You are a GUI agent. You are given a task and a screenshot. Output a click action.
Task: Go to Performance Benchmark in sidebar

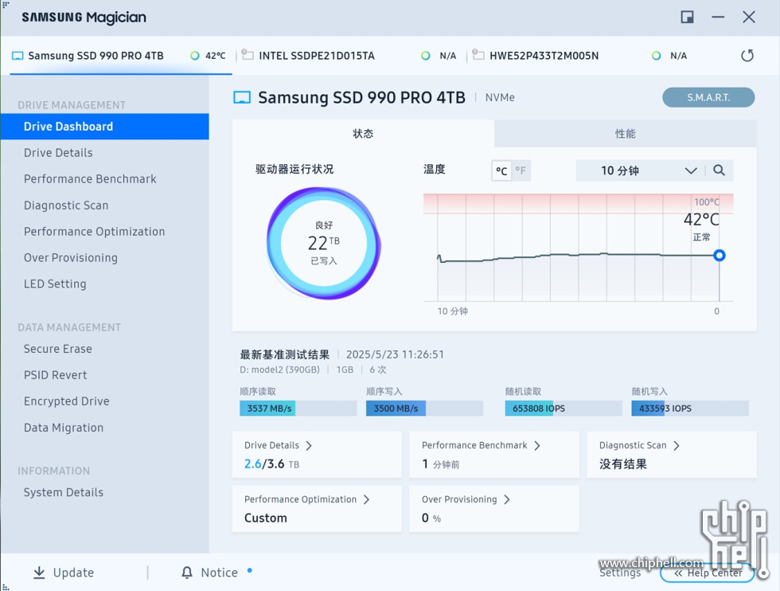click(x=90, y=179)
